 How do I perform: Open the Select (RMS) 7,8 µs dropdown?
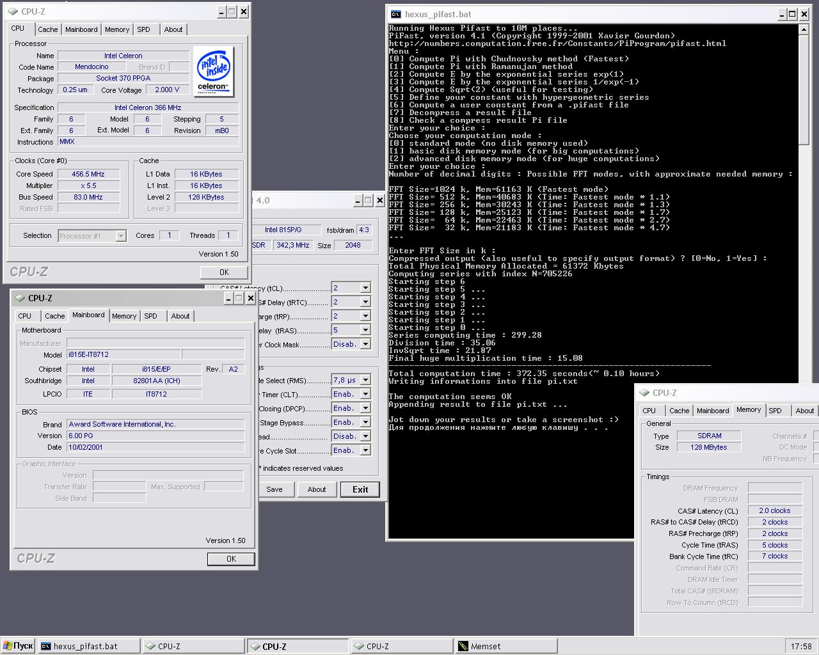click(x=365, y=380)
